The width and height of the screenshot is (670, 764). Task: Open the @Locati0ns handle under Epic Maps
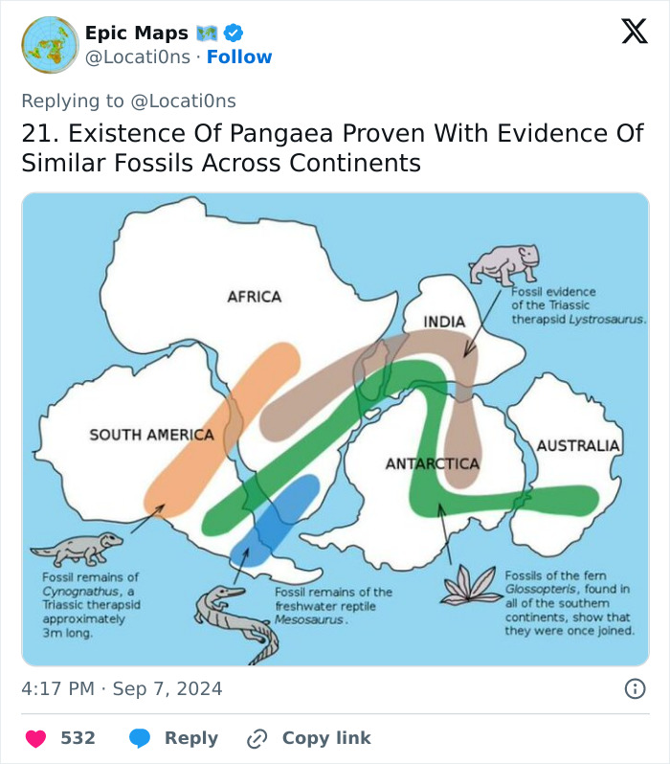point(137,57)
